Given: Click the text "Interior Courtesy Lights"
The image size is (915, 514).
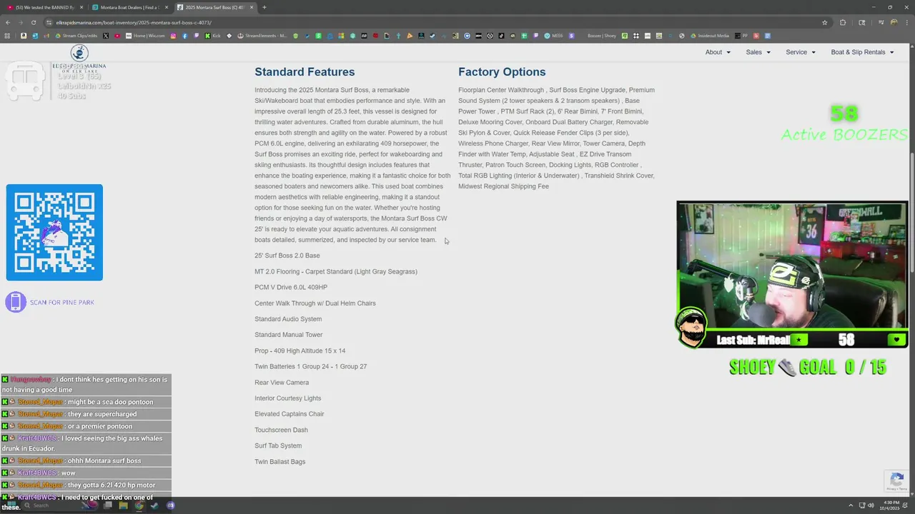Looking at the screenshot, I should pos(287,398).
